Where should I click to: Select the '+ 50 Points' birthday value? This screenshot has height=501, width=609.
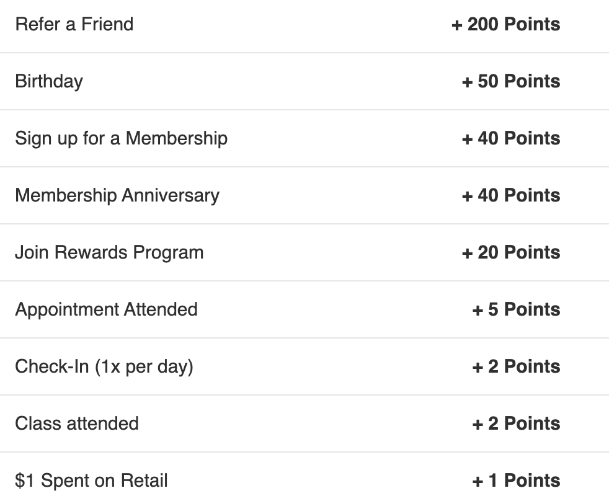pos(510,81)
